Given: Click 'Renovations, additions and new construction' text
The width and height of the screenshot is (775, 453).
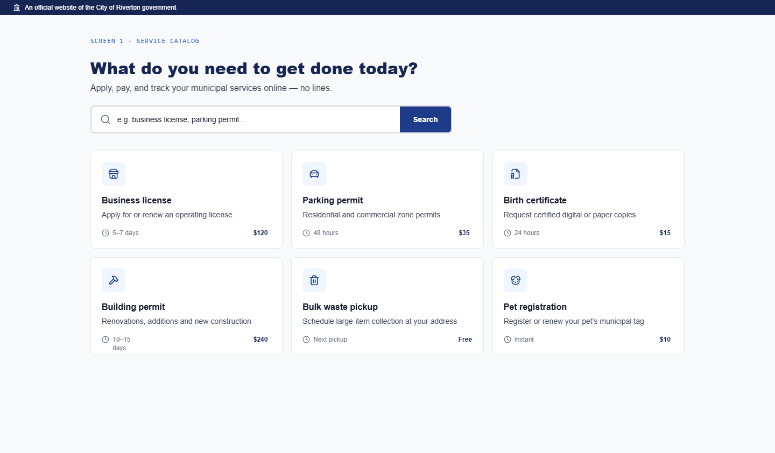Looking at the screenshot, I should (177, 321).
